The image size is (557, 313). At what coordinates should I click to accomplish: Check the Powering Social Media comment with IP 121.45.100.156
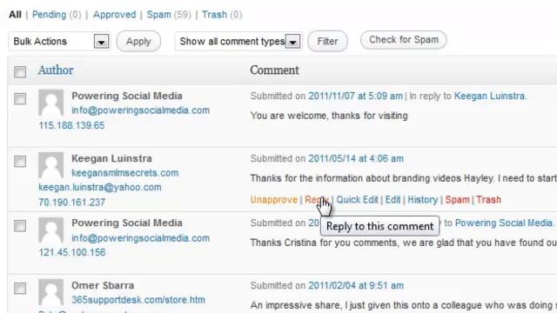(x=20, y=226)
